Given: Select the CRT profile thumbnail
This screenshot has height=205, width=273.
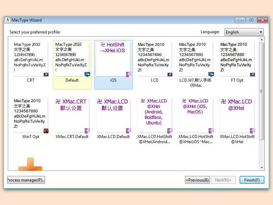Looking at the screenshot, I should pyautogui.click(x=31, y=59).
